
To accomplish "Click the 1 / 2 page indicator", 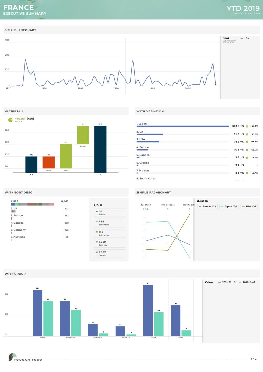I will (253, 359).
